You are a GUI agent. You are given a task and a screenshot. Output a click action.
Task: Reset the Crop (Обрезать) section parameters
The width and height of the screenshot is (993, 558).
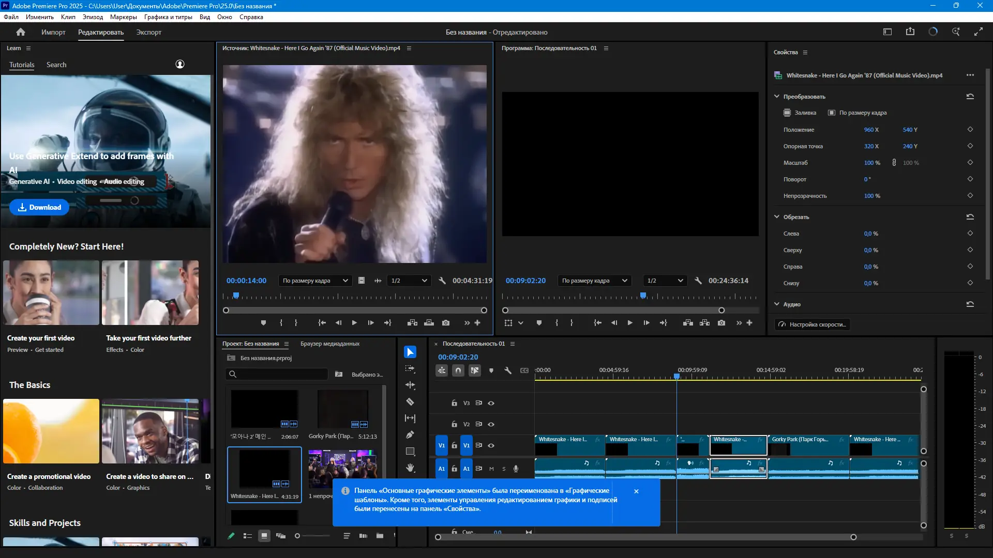(970, 217)
